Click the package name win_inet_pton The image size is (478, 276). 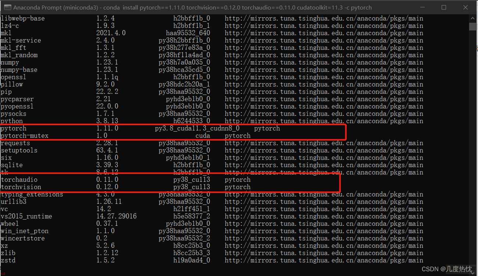[x=25, y=231]
